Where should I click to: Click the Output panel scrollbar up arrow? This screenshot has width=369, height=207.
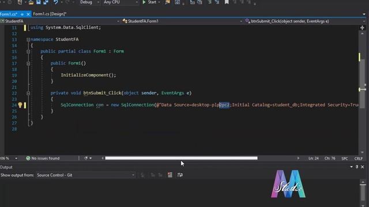tap(363, 182)
